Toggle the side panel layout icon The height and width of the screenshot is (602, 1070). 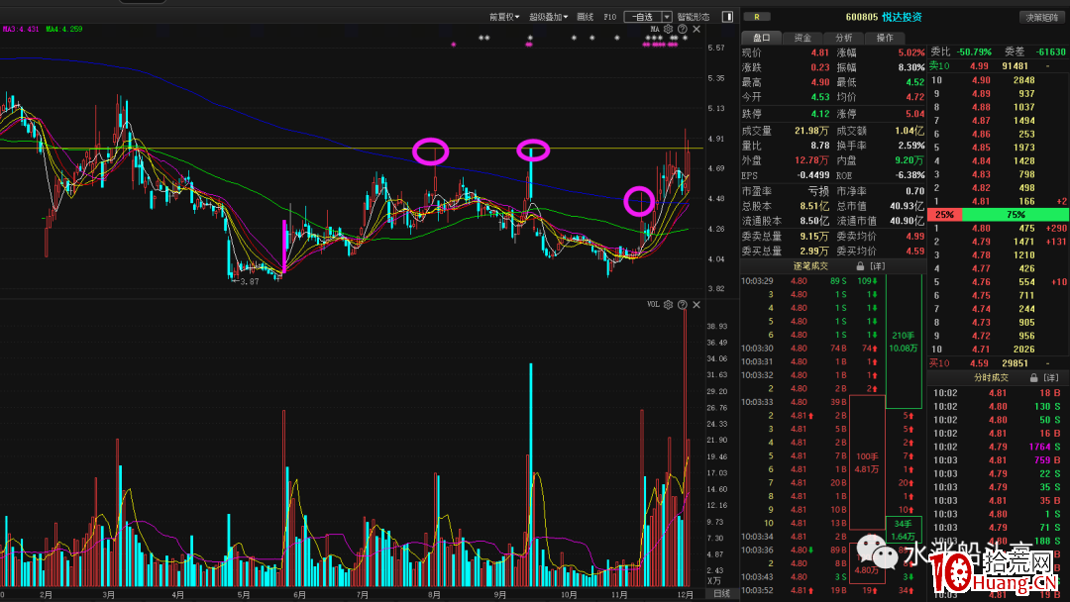727,17
